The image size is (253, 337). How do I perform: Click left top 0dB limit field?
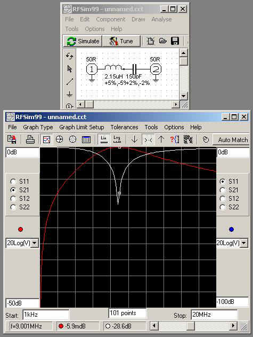click(x=22, y=152)
